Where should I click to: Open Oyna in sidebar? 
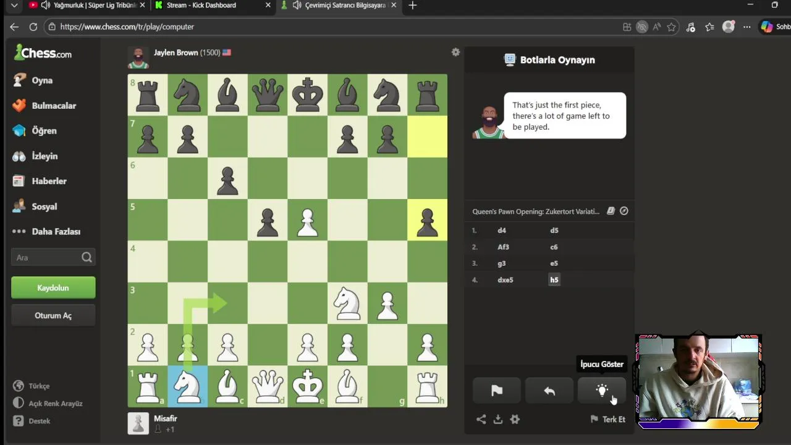tap(33, 80)
